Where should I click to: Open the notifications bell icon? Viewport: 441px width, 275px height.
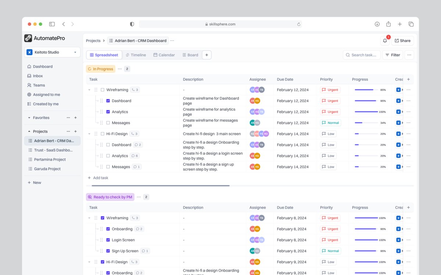click(x=385, y=41)
